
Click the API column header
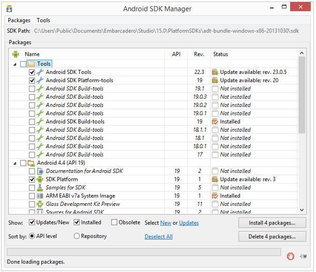click(x=176, y=54)
